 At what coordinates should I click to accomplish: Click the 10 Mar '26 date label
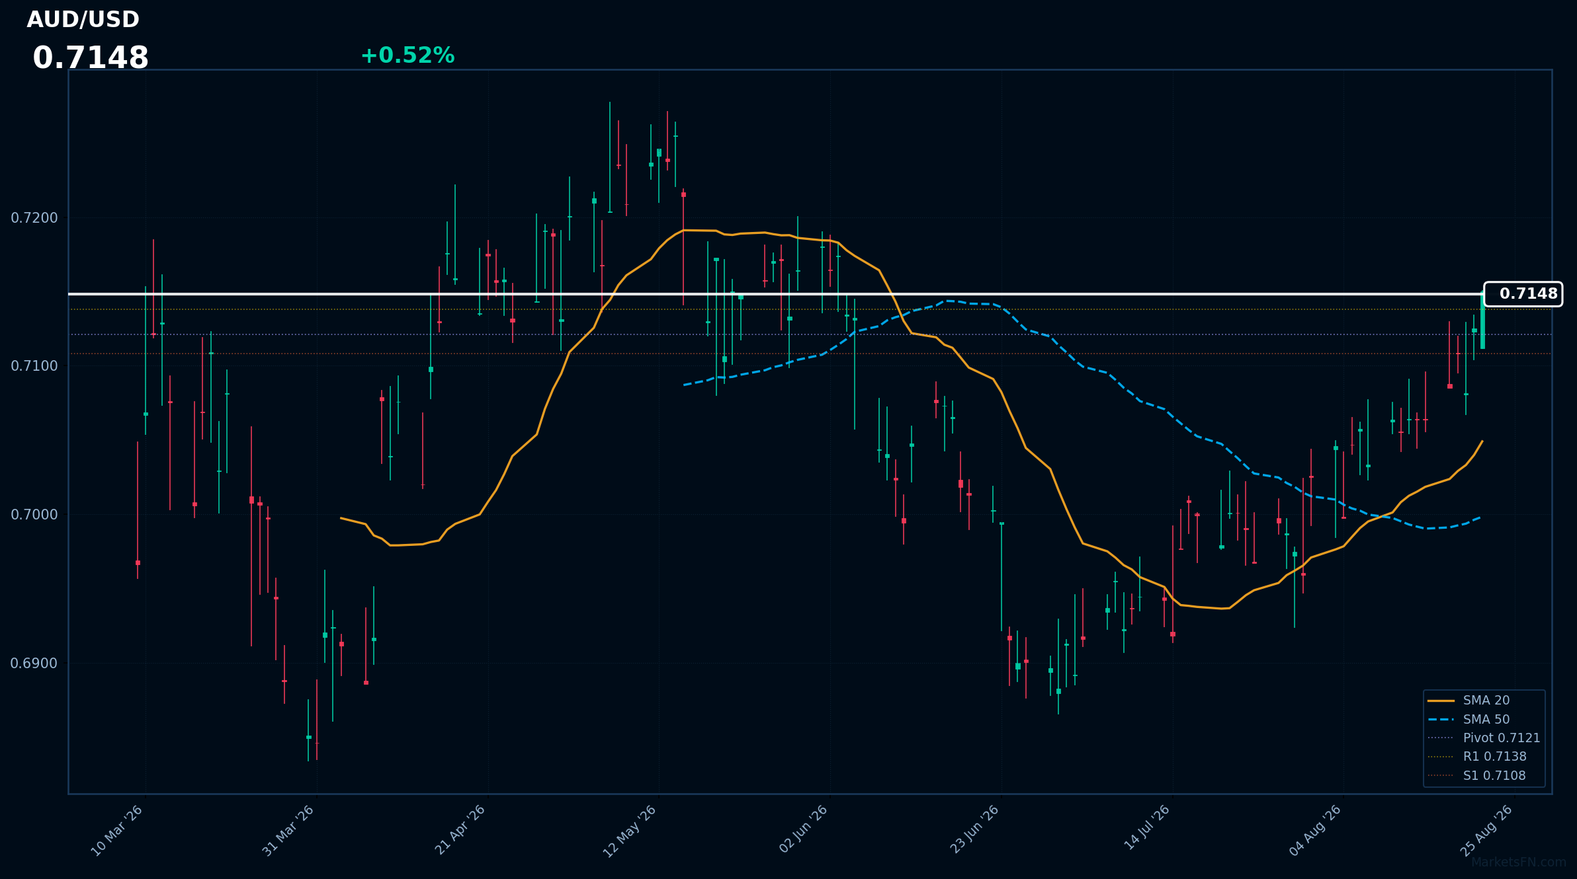coord(117,831)
